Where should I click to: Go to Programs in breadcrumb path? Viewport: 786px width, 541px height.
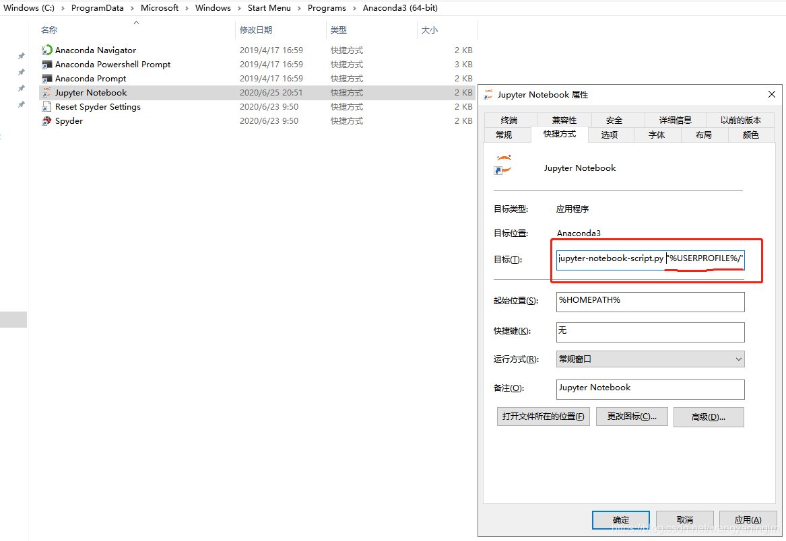click(327, 8)
